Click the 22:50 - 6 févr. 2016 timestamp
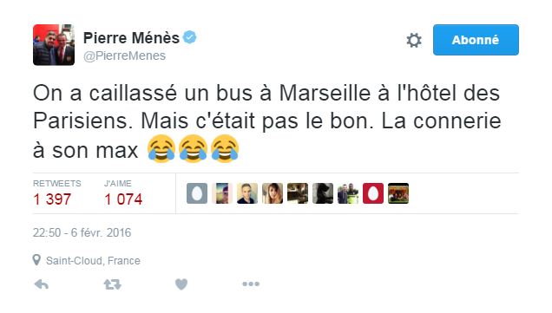The height and width of the screenshot is (313, 552). 82,232
